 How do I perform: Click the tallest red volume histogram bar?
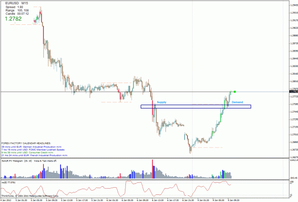pos(153,169)
